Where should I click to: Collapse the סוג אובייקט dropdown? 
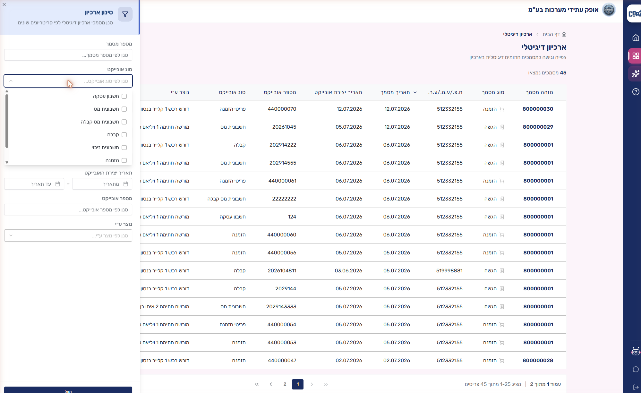click(11, 81)
